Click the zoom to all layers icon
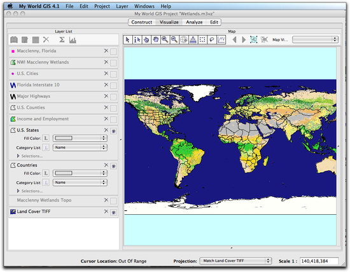 [x=253, y=39]
